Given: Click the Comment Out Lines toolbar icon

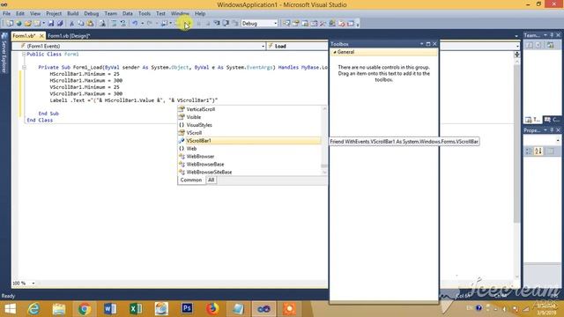Looking at the screenshot, I should (114, 24).
